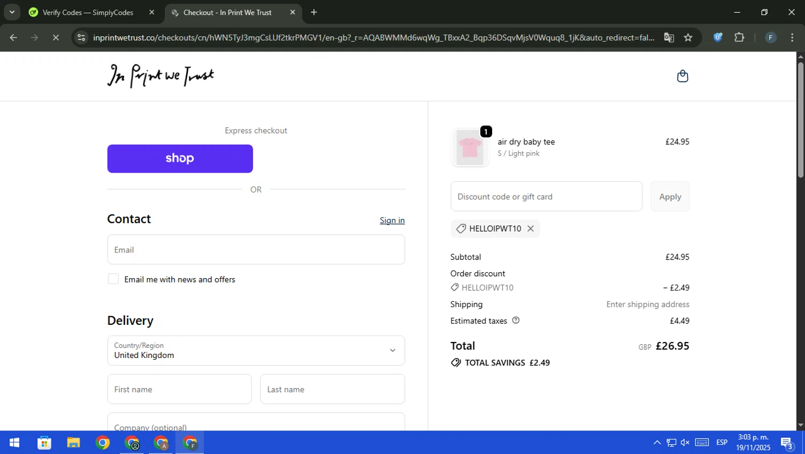The width and height of the screenshot is (805, 454).
Task: Focus the Last name field
Action: pyautogui.click(x=332, y=389)
